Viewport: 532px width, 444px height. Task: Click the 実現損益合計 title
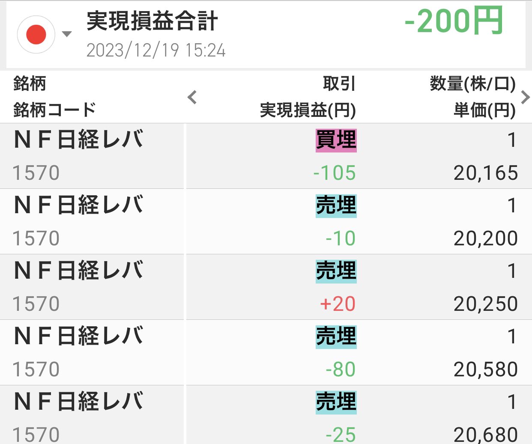pos(152,21)
